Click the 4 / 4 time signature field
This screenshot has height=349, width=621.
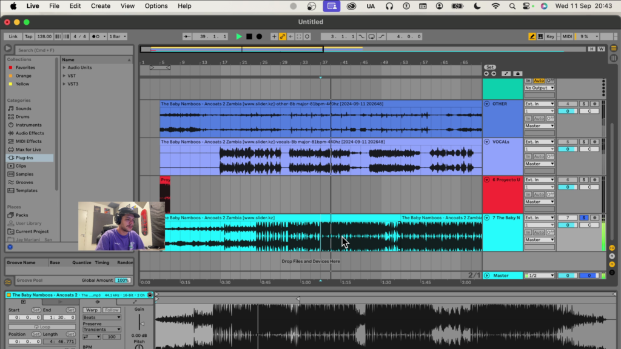pos(79,36)
